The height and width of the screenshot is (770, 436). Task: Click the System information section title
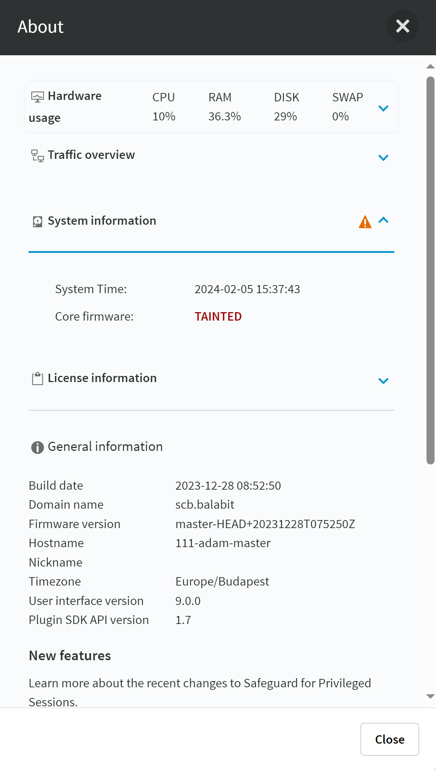(x=102, y=221)
